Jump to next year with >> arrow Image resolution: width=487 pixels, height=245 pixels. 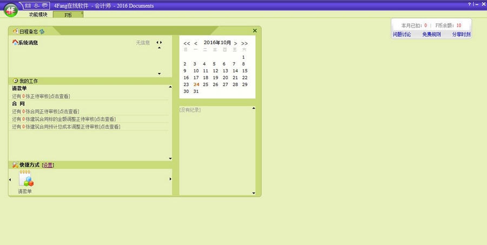click(x=245, y=43)
